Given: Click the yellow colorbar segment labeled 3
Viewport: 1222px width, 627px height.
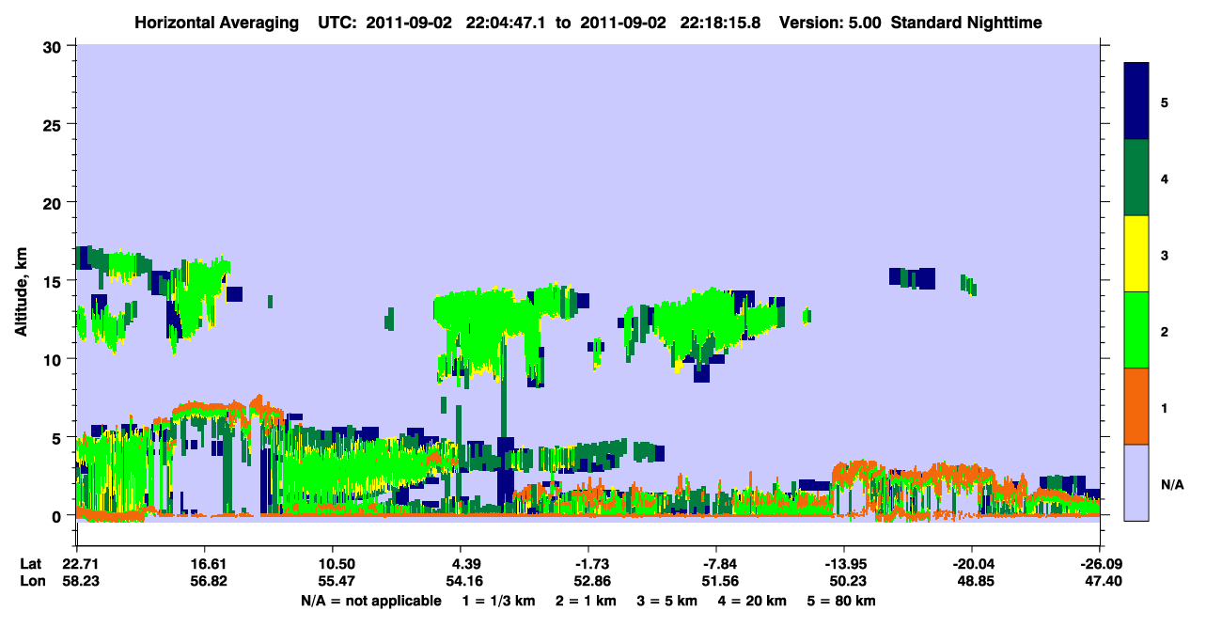Looking at the screenshot, I should click(x=1136, y=254).
